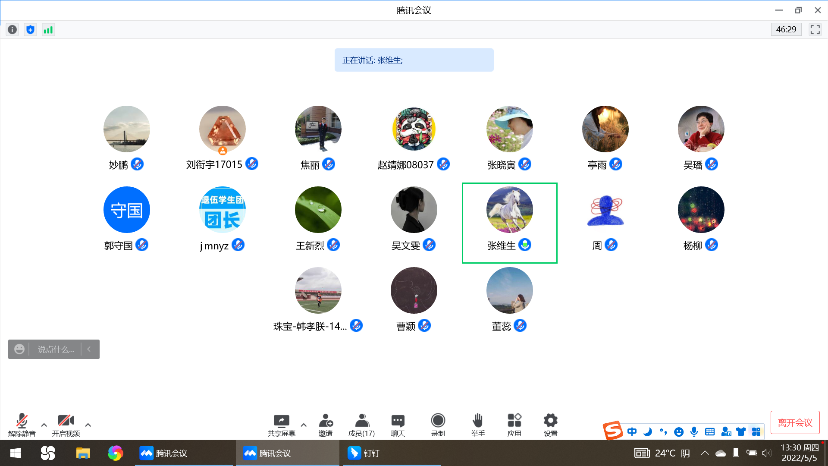Start recording with 录制 icon
Image resolution: width=828 pixels, height=466 pixels.
(x=438, y=425)
